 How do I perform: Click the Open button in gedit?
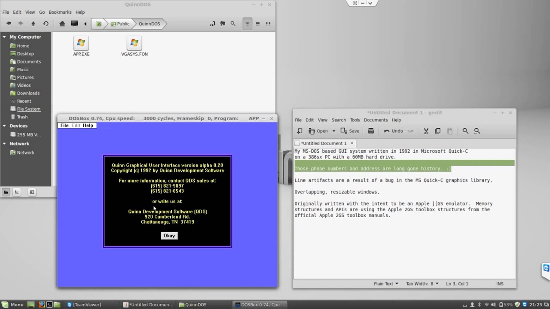(x=318, y=131)
